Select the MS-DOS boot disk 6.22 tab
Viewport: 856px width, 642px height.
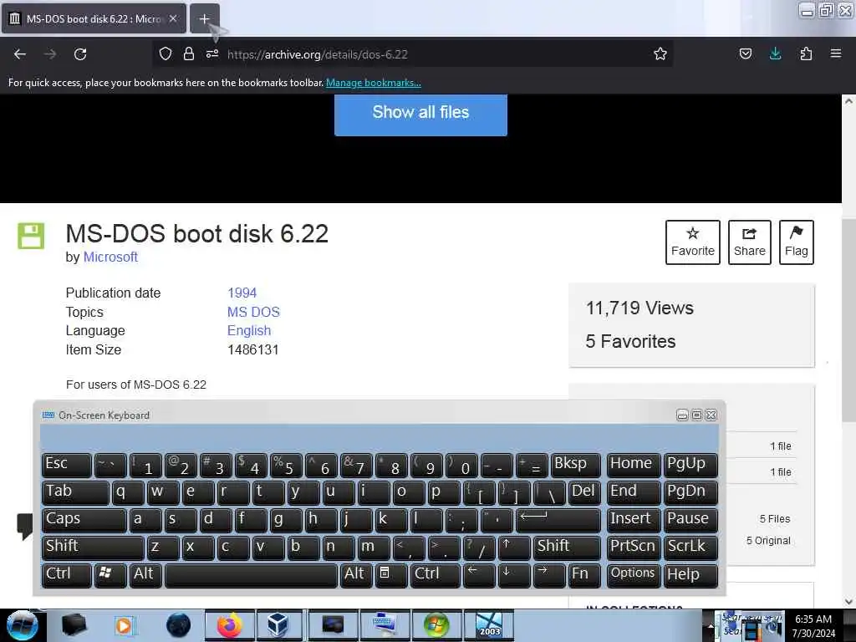(94, 18)
